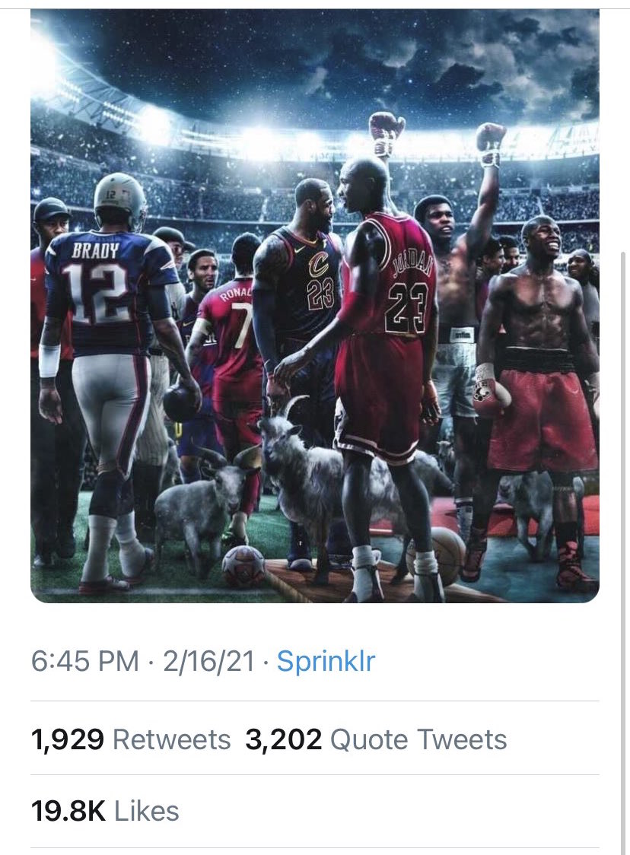This screenshot has width=630, height=855.
Task: Click the 6:45 PM timestamp
Action: pyautogui.click(x=85, y=661)
